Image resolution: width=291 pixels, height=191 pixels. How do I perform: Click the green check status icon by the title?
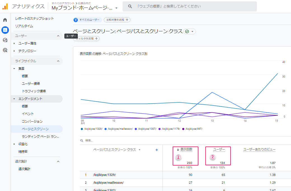tap(187, 32)
